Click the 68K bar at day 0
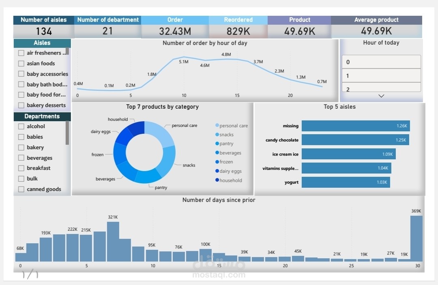This screenshot has height=285, width=438. [x=21, y=257]
